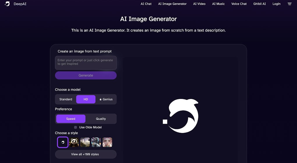Go to AI Video page
The image size is (297, 163).
tap(199, 4)
